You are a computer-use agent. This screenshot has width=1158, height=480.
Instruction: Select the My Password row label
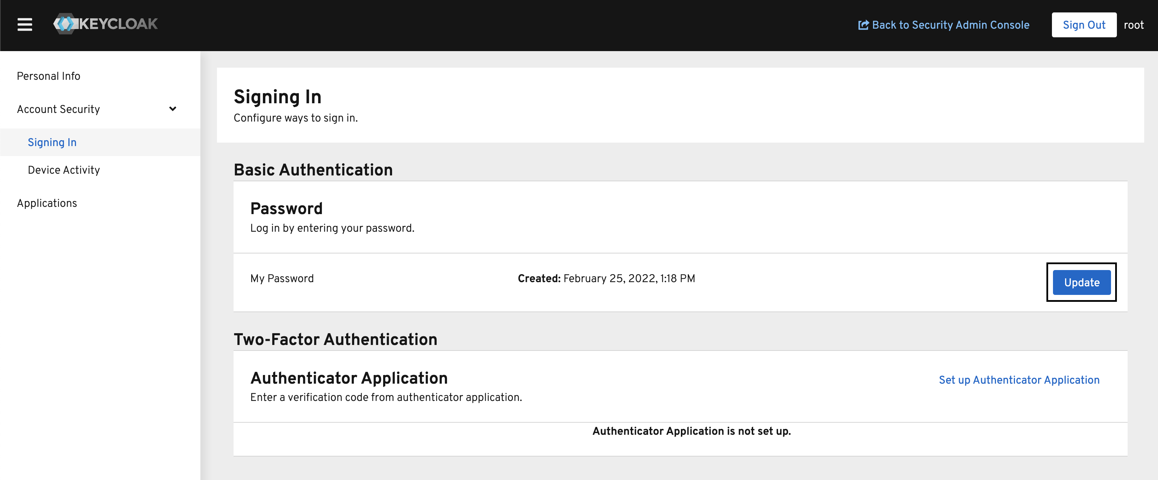282,278
